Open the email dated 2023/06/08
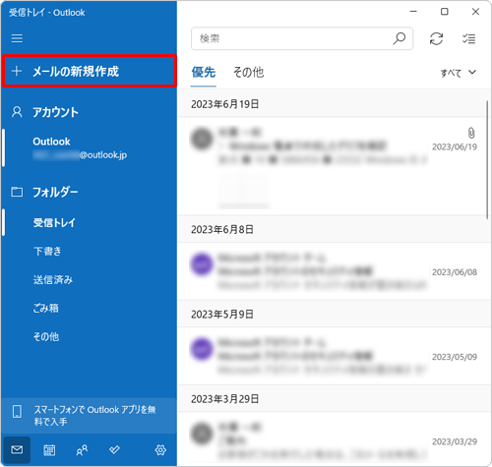 click(x=334, y=271)
